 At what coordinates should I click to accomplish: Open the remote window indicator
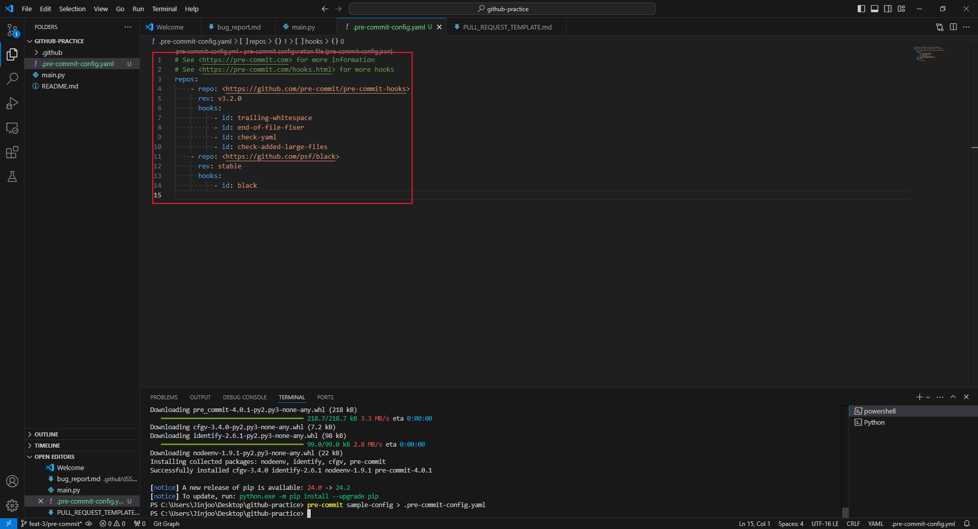[9, 523]
